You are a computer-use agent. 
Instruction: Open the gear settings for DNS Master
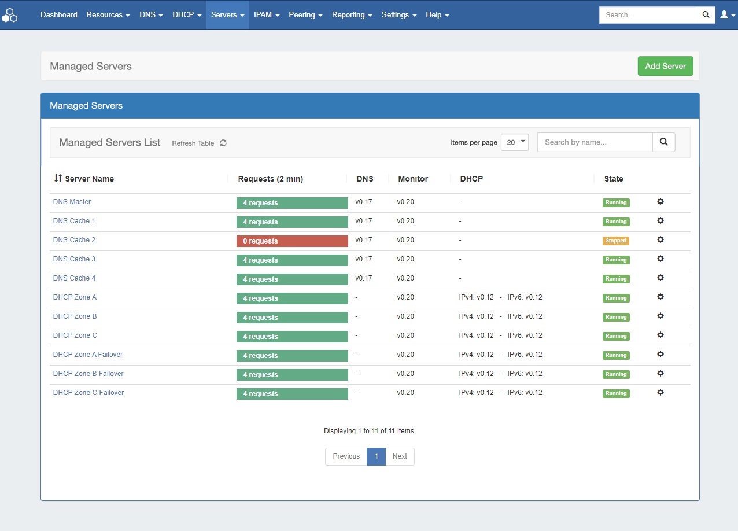coord(660,202)
